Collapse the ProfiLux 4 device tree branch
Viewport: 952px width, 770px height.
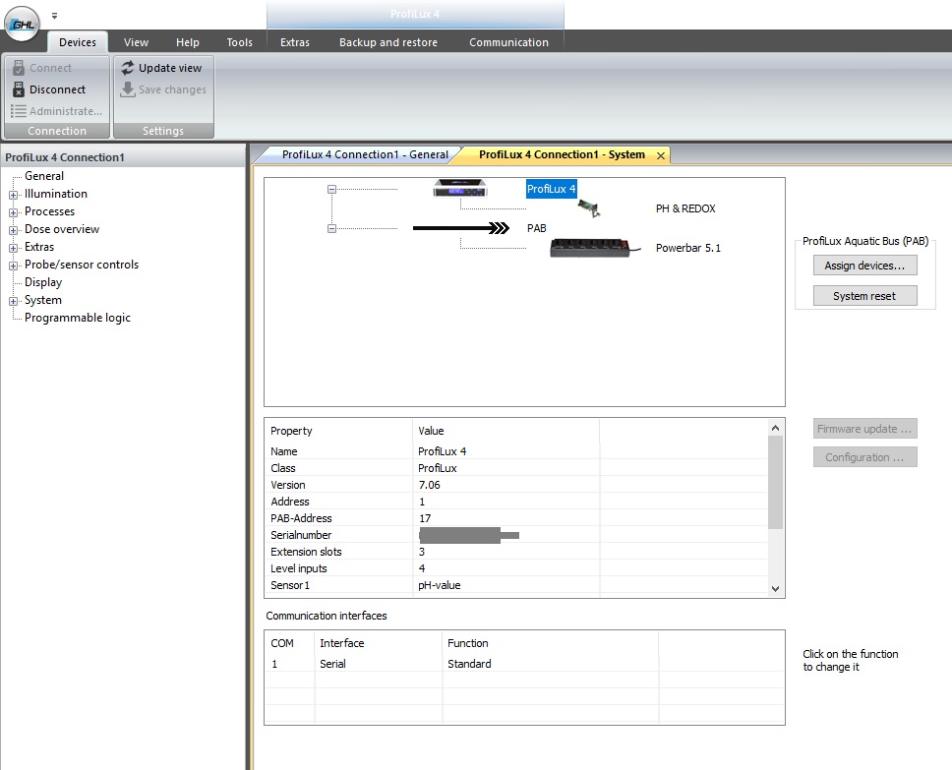pyautogui.click(x=331, y=189)
